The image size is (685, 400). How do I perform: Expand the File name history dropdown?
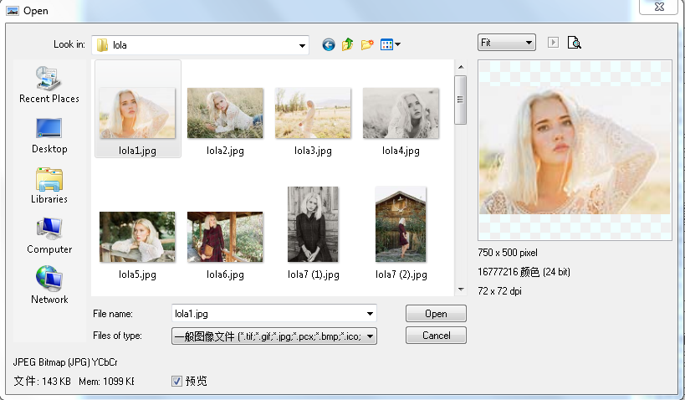(370, 314)
